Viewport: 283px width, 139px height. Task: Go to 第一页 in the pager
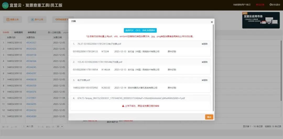(5, 127)
